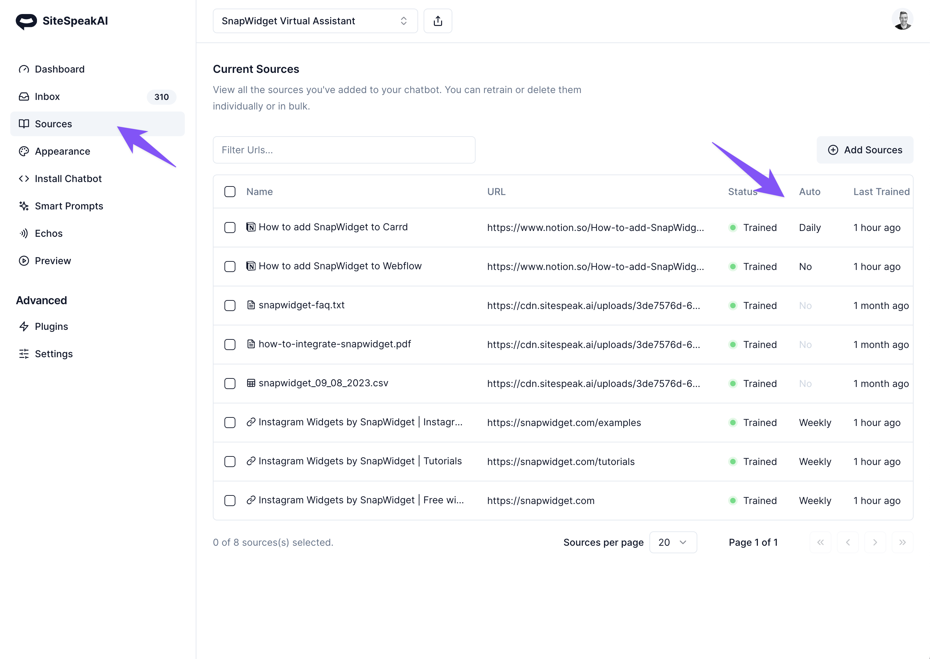Viewport: 930px width, 659px height.
Task: Open the snapwidget.com/examples URL link
Action: click(x=564, y=423)
